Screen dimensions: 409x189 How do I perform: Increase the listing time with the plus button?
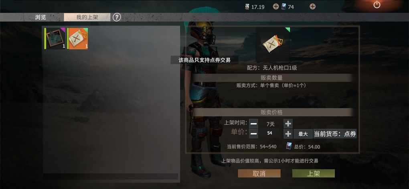coord(288,124)
